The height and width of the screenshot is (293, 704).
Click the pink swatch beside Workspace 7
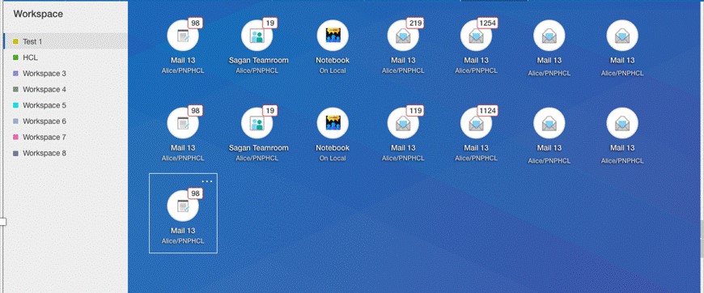click(15, 137)
